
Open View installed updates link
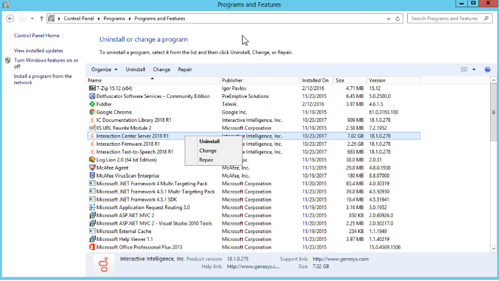pyautogui.click(x=38, y=51)
